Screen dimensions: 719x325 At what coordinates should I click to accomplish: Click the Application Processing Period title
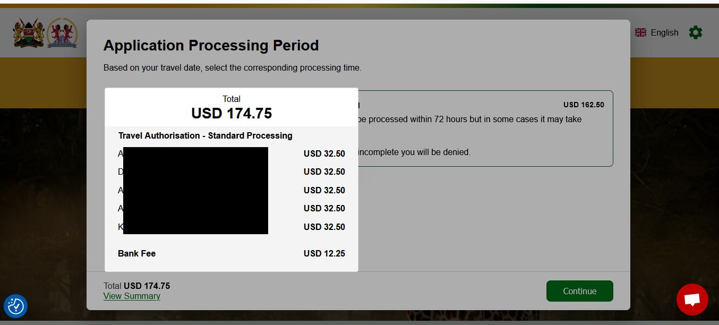click(x=211, y=45)
